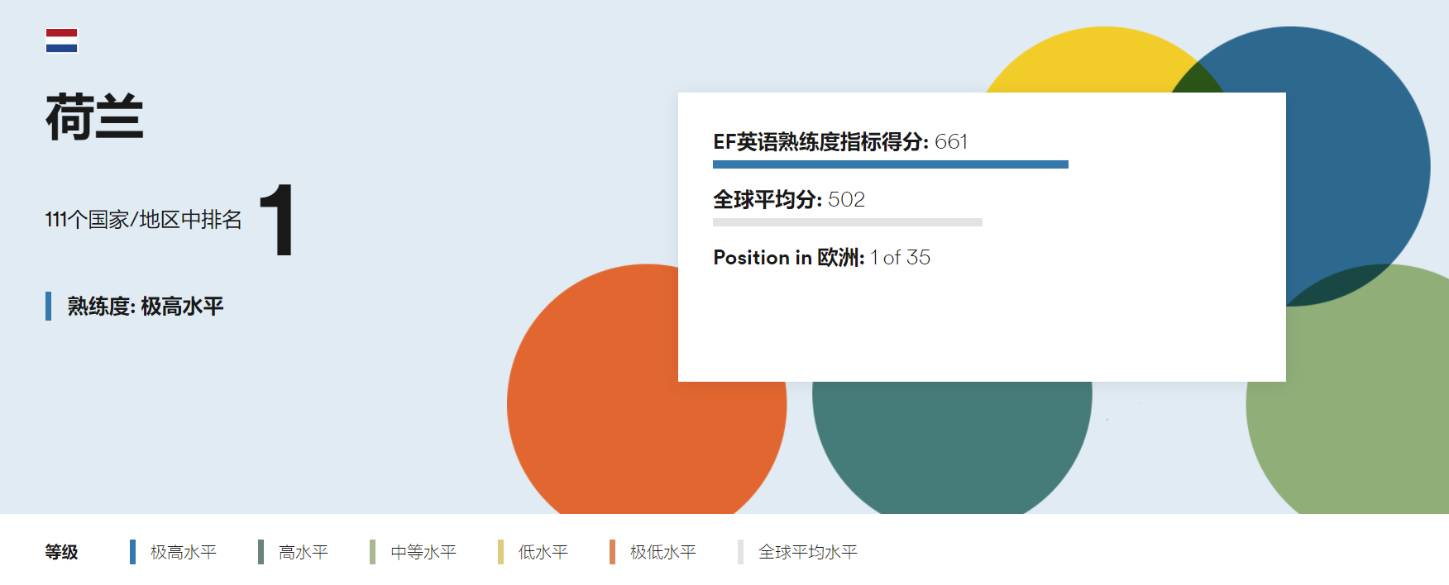Click the 全球平均水平 legend item
Viewport: 1449px width, 585px height.
click(807, 552)
